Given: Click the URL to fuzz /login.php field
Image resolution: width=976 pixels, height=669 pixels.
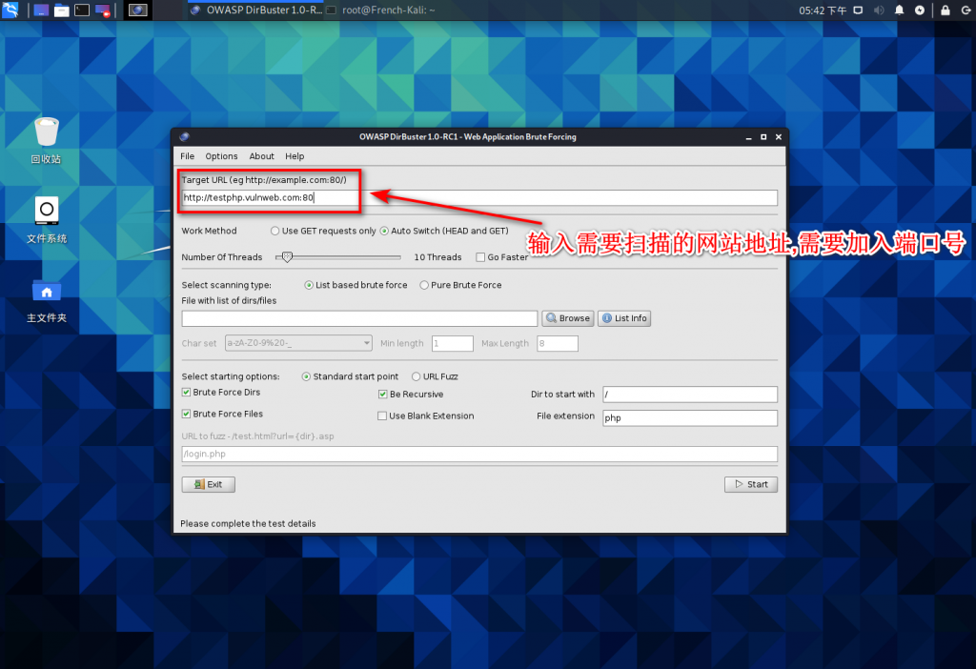Looking at the screenshot, I should 479,455.
